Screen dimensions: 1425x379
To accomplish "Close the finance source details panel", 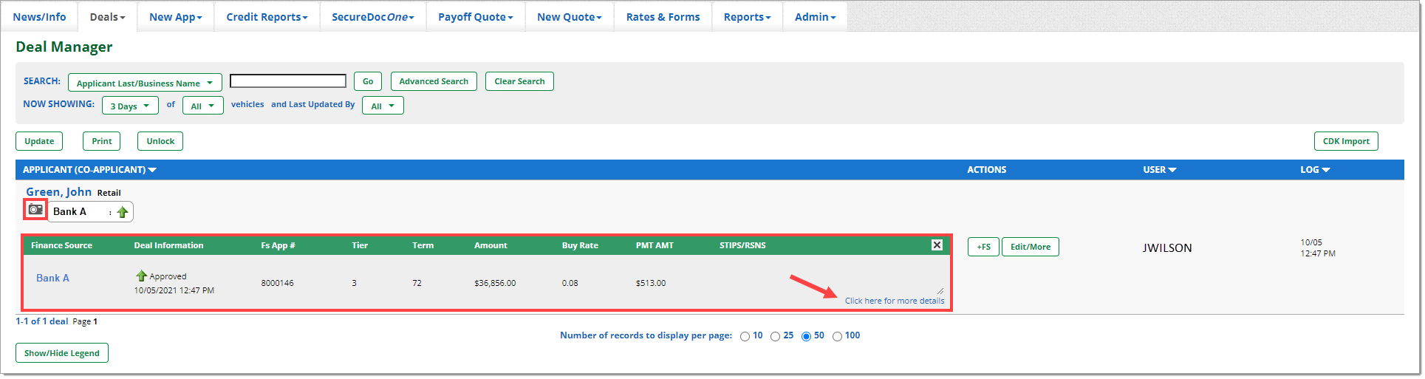I will point(937,245).
